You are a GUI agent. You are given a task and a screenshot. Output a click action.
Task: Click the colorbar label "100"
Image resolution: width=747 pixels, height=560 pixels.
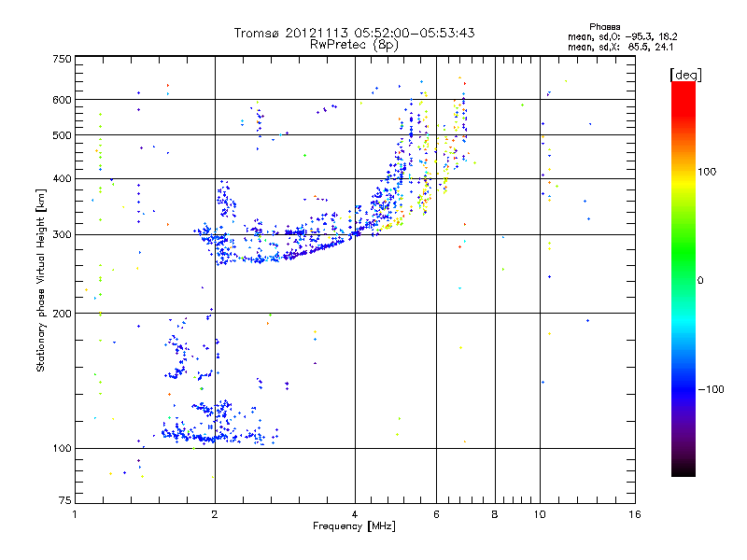tap(707, 172)
